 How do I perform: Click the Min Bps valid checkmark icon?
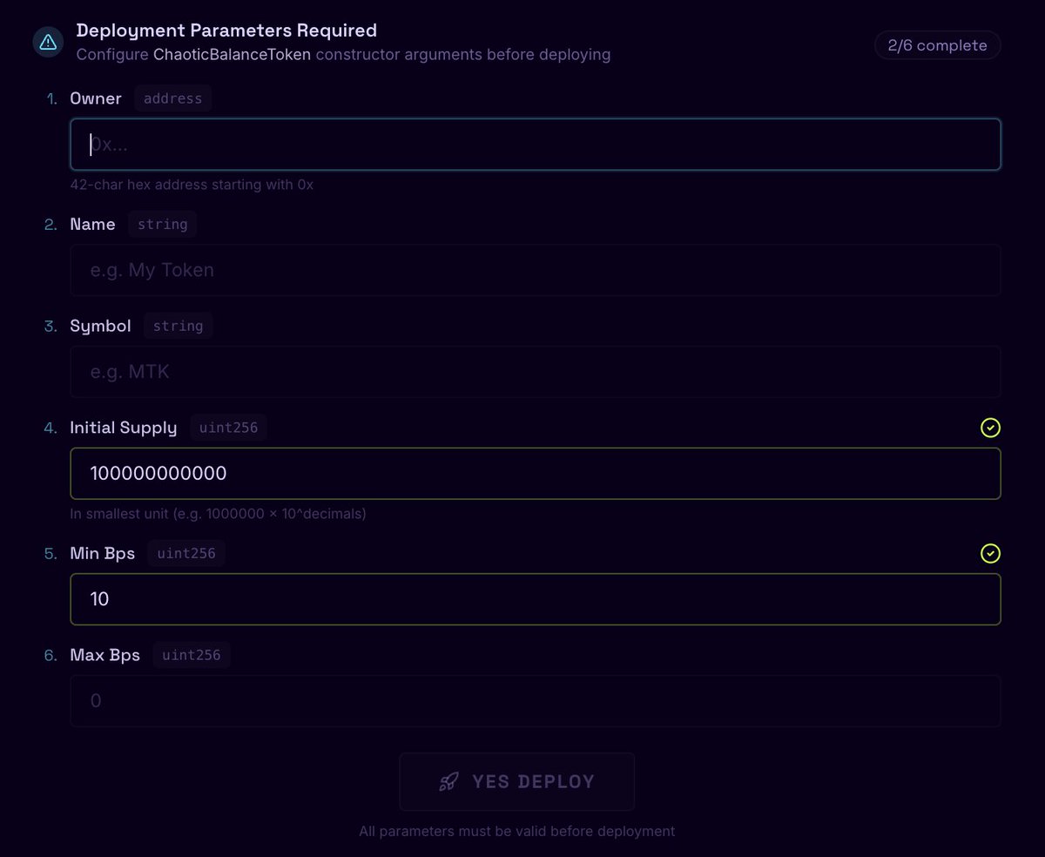click(x=990, y=553)
